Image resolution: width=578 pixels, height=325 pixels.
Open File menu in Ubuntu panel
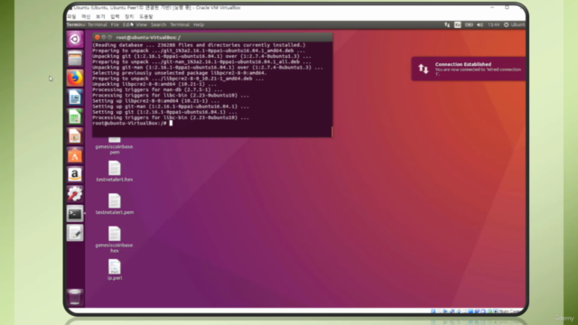[x=115, y=24]
